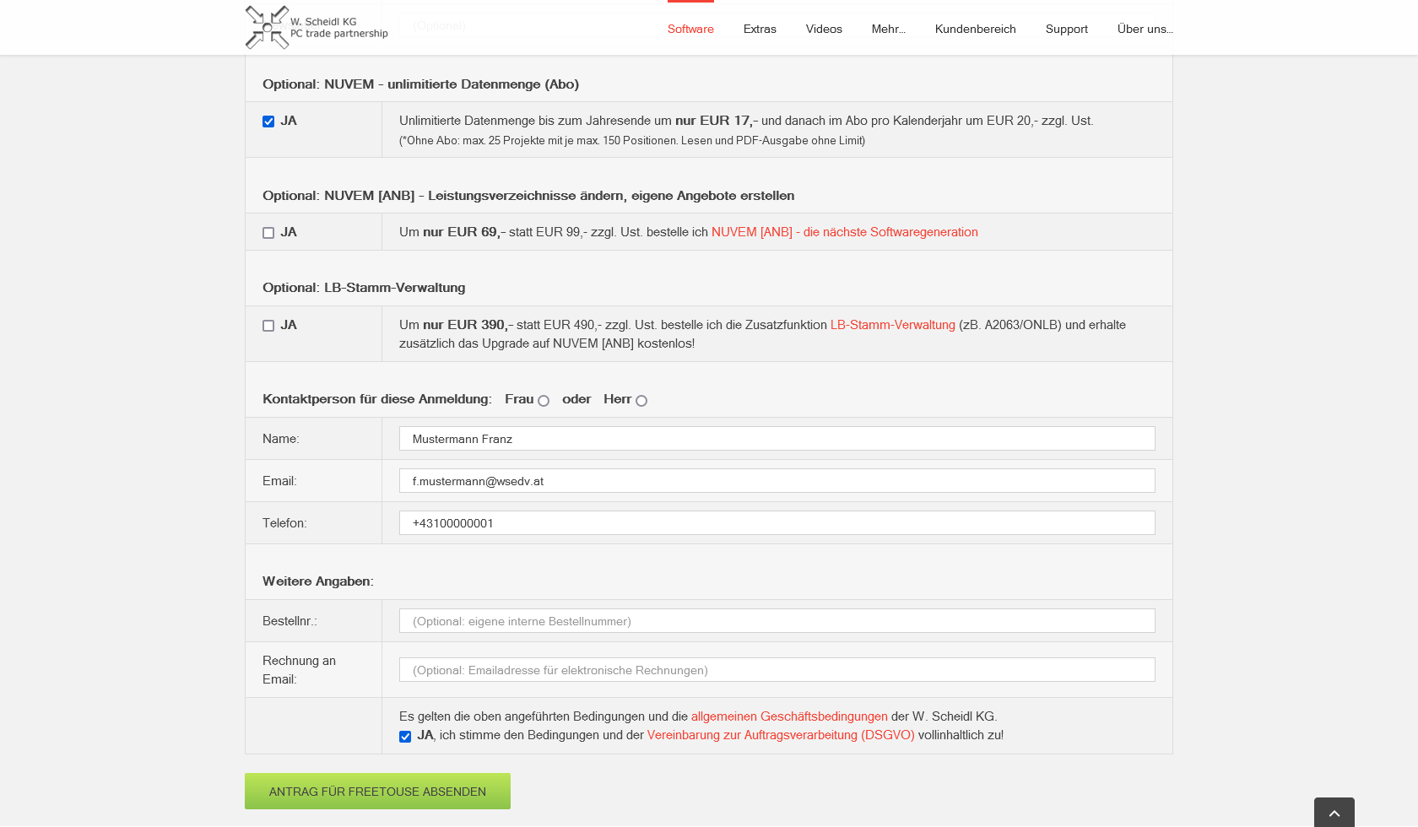
Task: Open the Support menu
Action: coord(1067,29)
